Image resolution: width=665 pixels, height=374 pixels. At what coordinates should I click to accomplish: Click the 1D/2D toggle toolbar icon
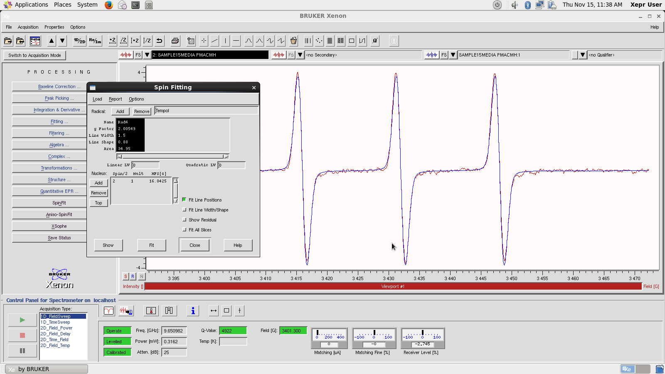click(79, 41)
